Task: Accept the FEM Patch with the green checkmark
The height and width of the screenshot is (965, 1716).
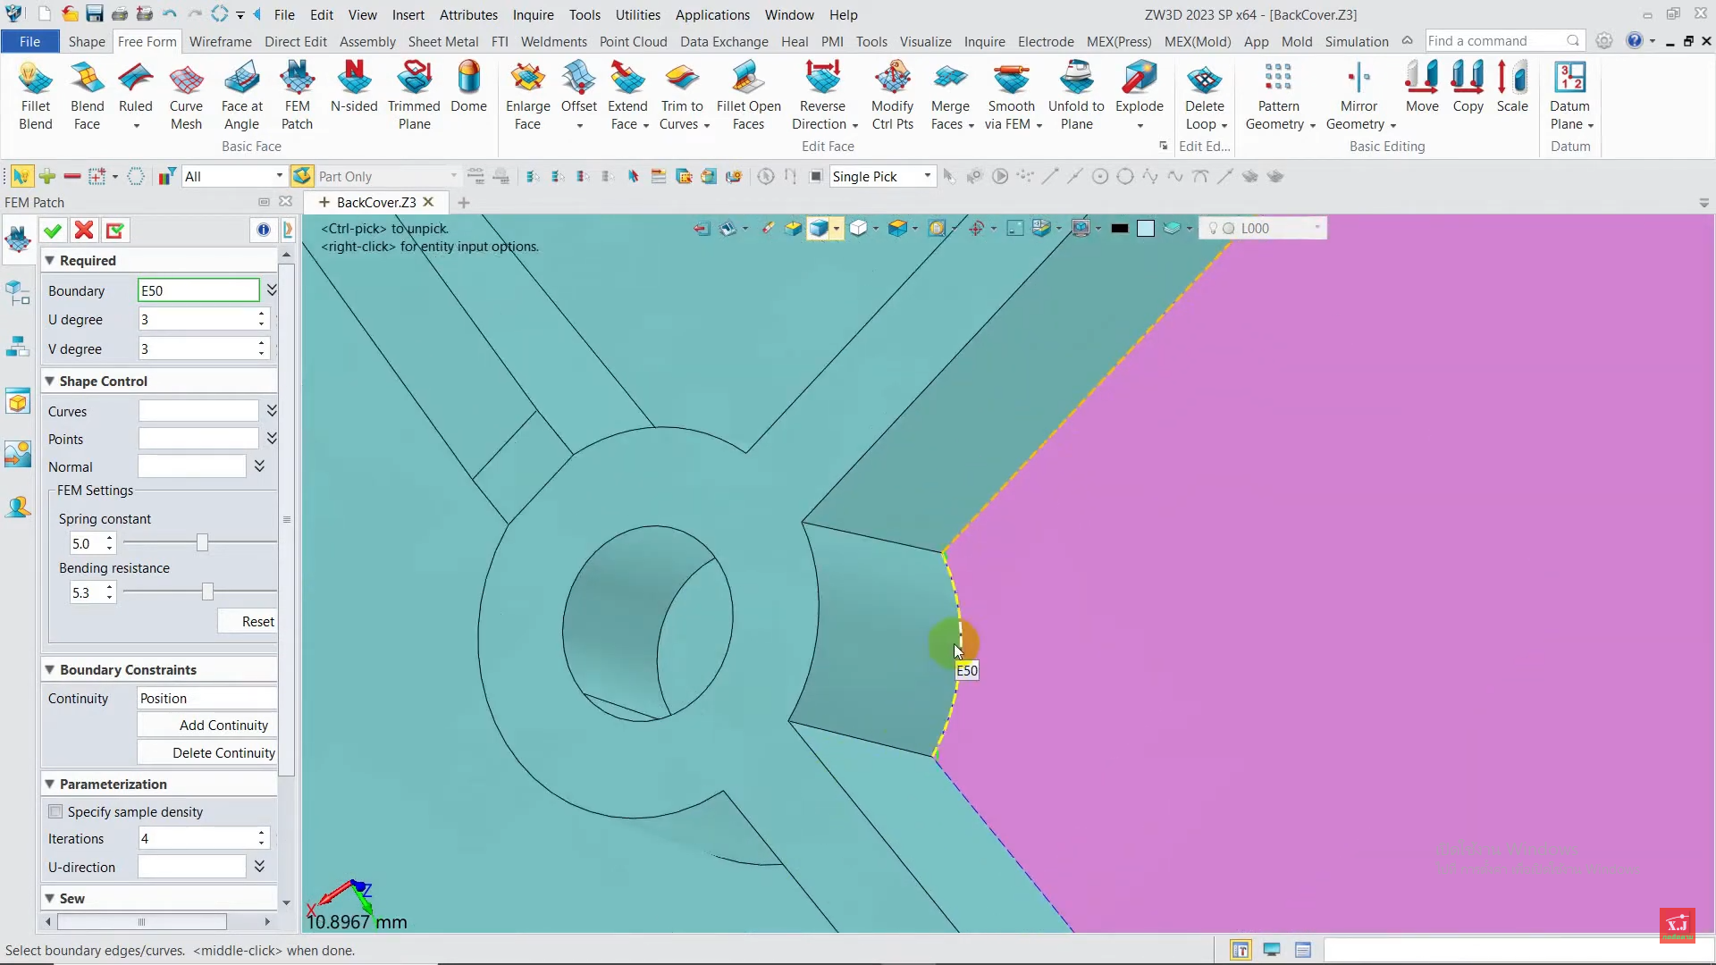Action: [x=53, y=231]
